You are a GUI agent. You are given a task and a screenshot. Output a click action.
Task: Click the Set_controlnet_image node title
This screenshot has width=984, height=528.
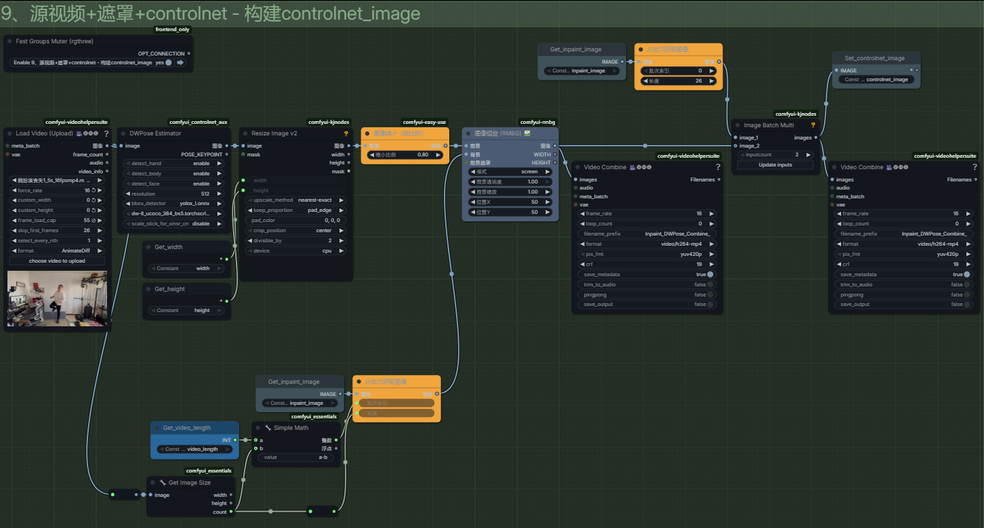pos(874,58)
